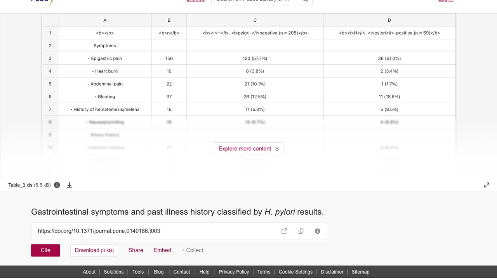The width and height of the screenshot is (497, 279).
Task: Open the About footer link
Action: 89,272
